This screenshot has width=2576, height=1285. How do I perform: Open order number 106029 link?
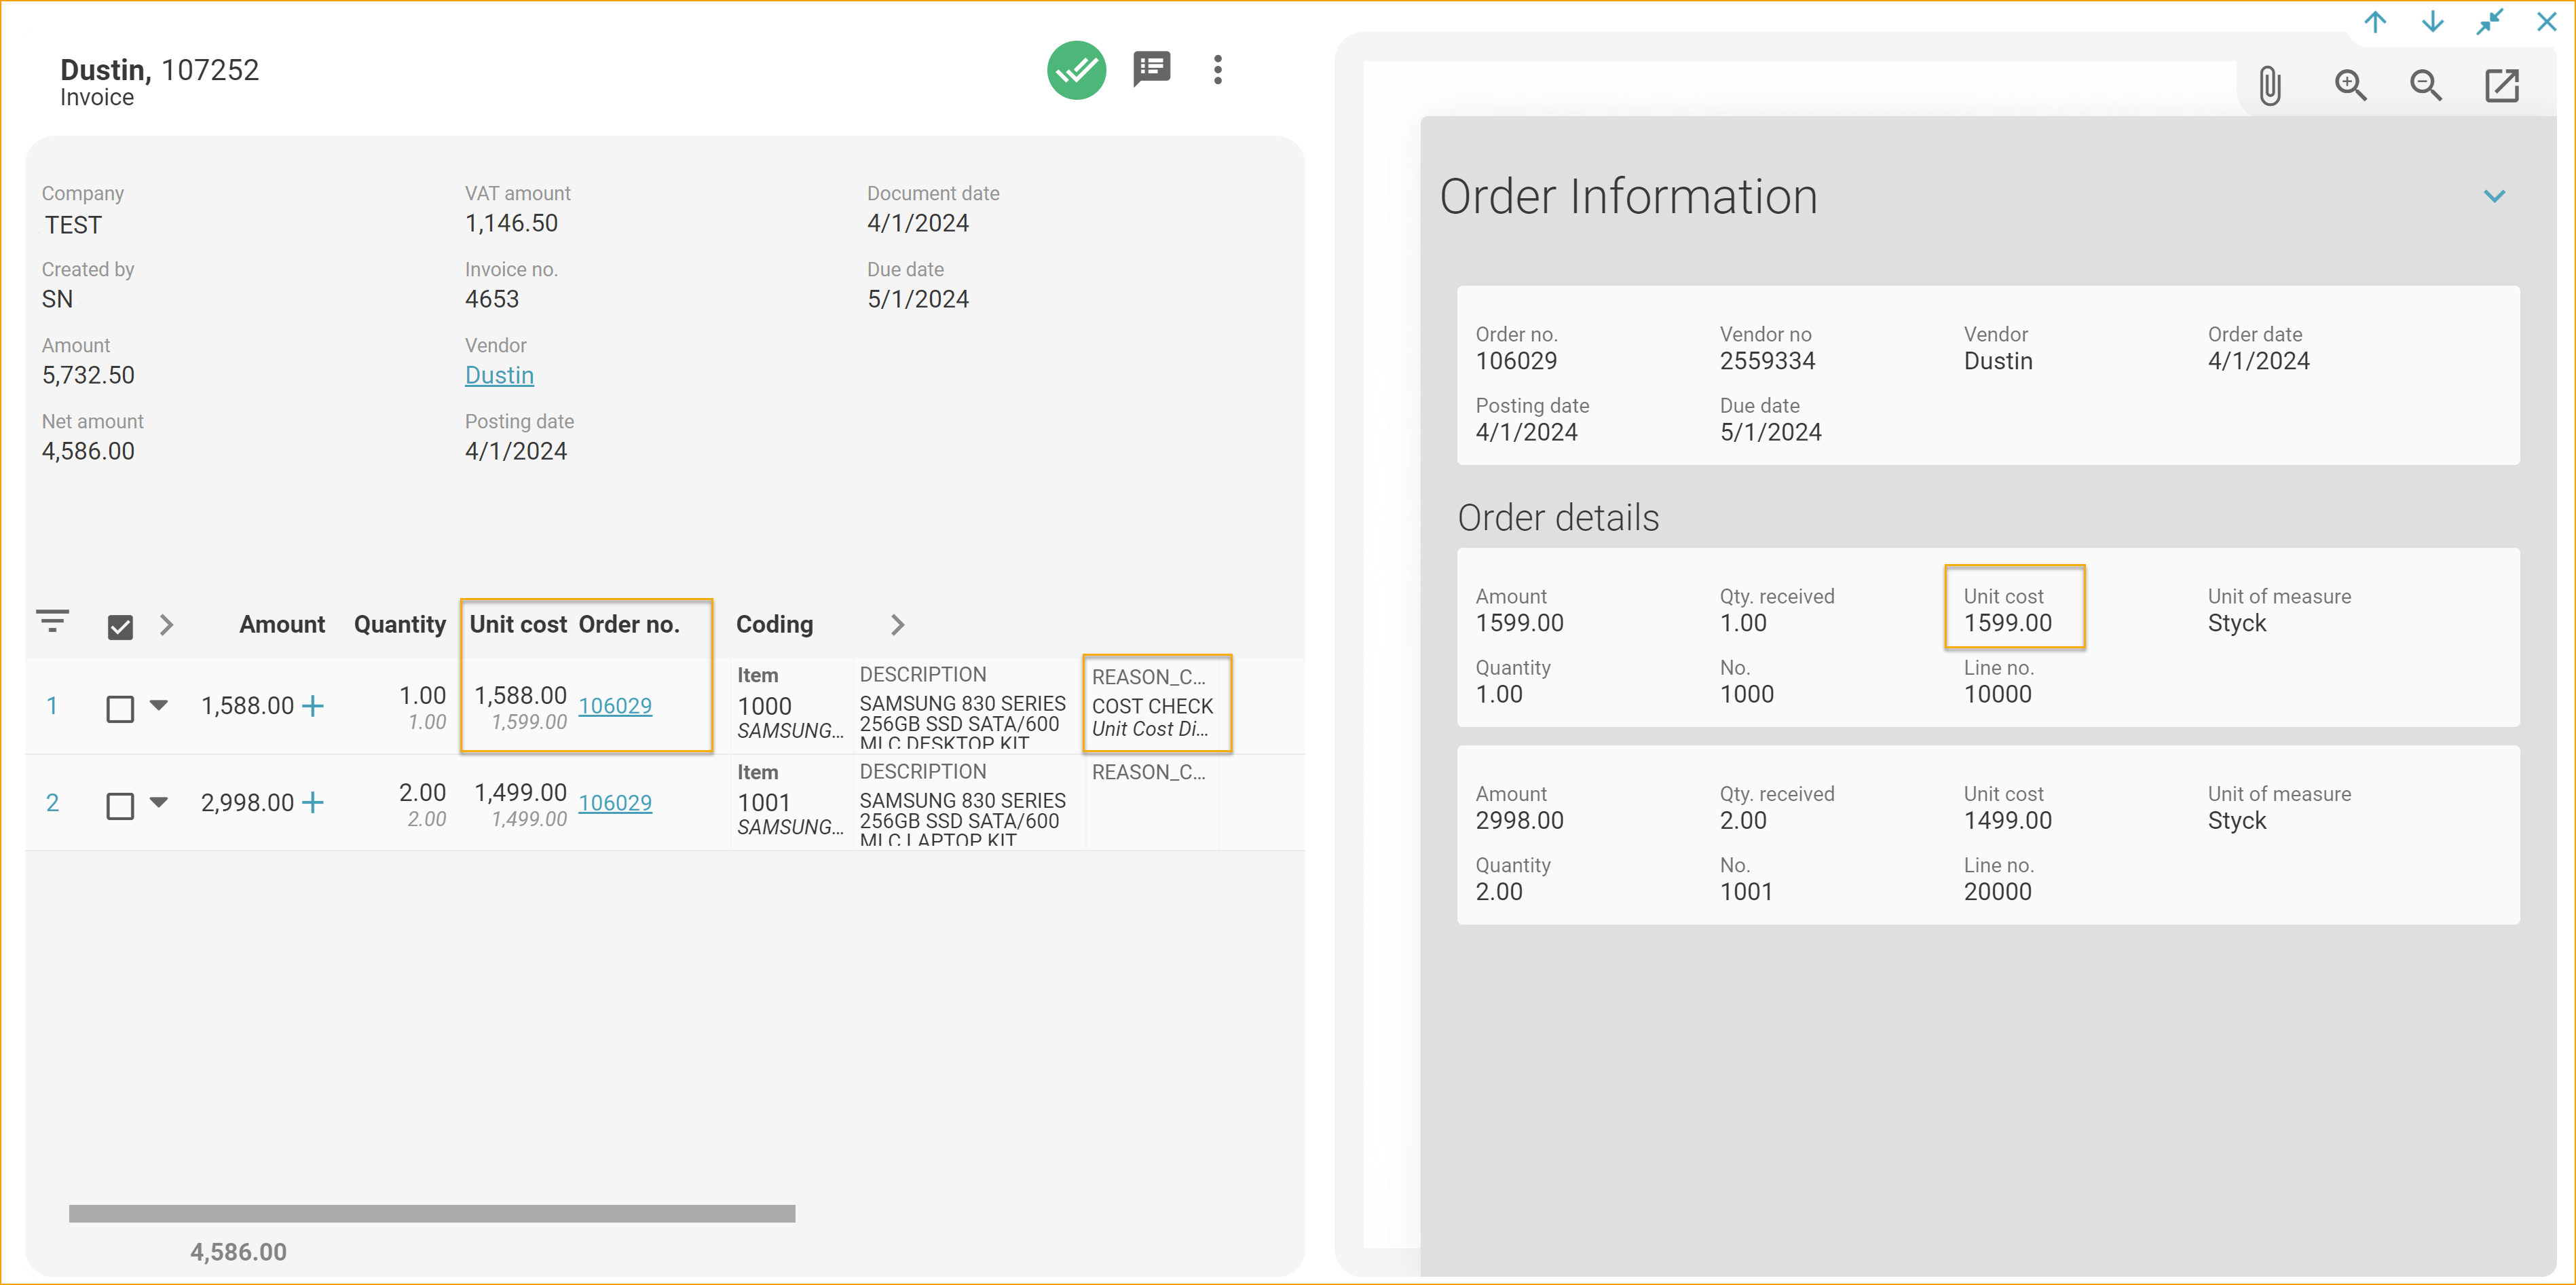click(x=614, y=705)
